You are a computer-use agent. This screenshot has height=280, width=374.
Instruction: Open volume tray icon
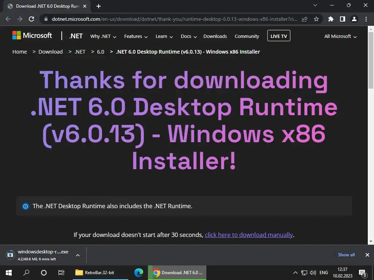click(x=313, y=273)
